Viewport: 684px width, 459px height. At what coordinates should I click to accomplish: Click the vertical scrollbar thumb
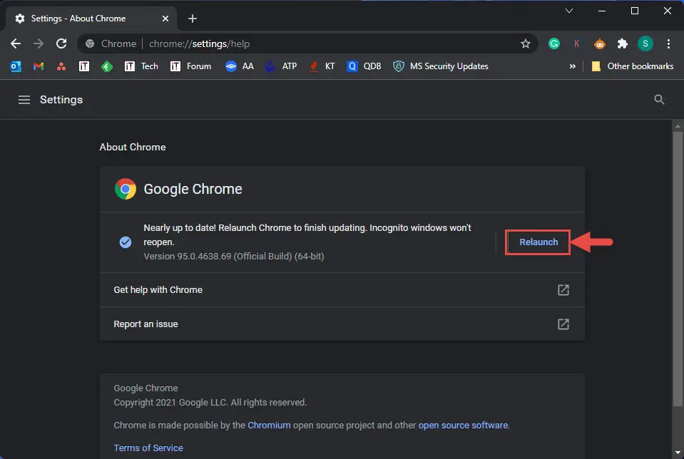678,269
